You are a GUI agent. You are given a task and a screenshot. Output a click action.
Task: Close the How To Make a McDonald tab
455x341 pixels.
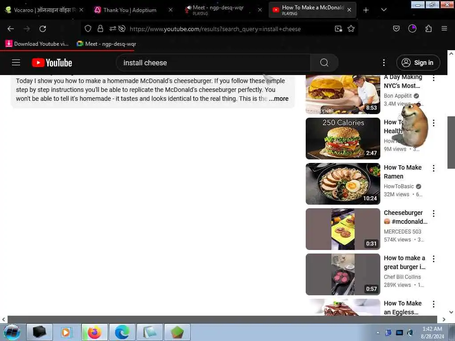point(349,10)
